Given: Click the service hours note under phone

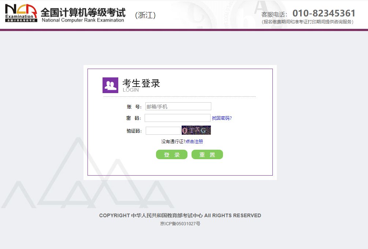Looking at the screenshot, I should [x=308, y=22].
